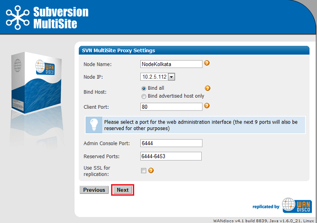Select Bind advertised host only radio button
This screenshot has width=317, height=223.
pyautogui.click(x=143, y=96)
